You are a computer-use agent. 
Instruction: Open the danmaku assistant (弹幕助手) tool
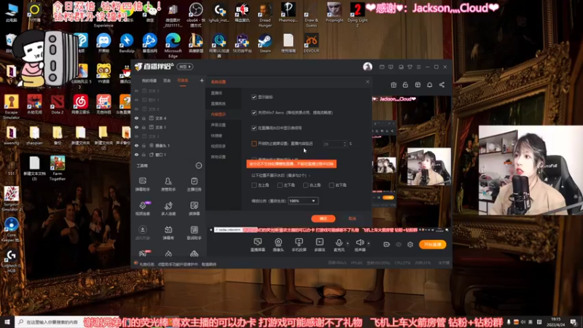pyautogui.click(x=142, y=184)
